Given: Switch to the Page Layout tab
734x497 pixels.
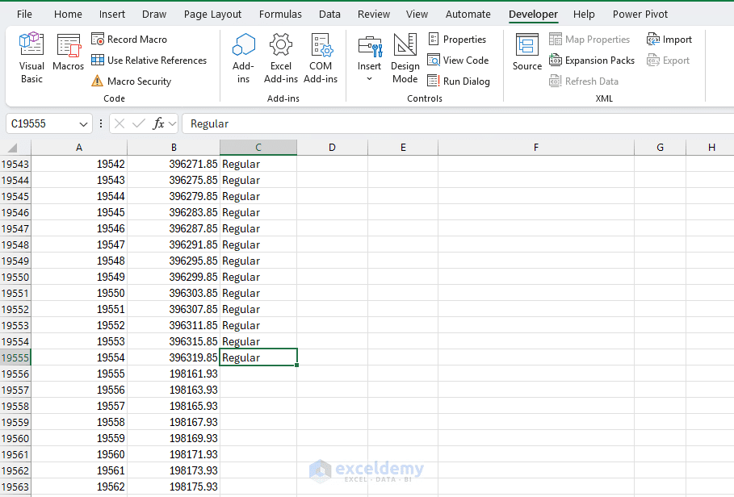Looking at the screenshot, I should point(212,14).
